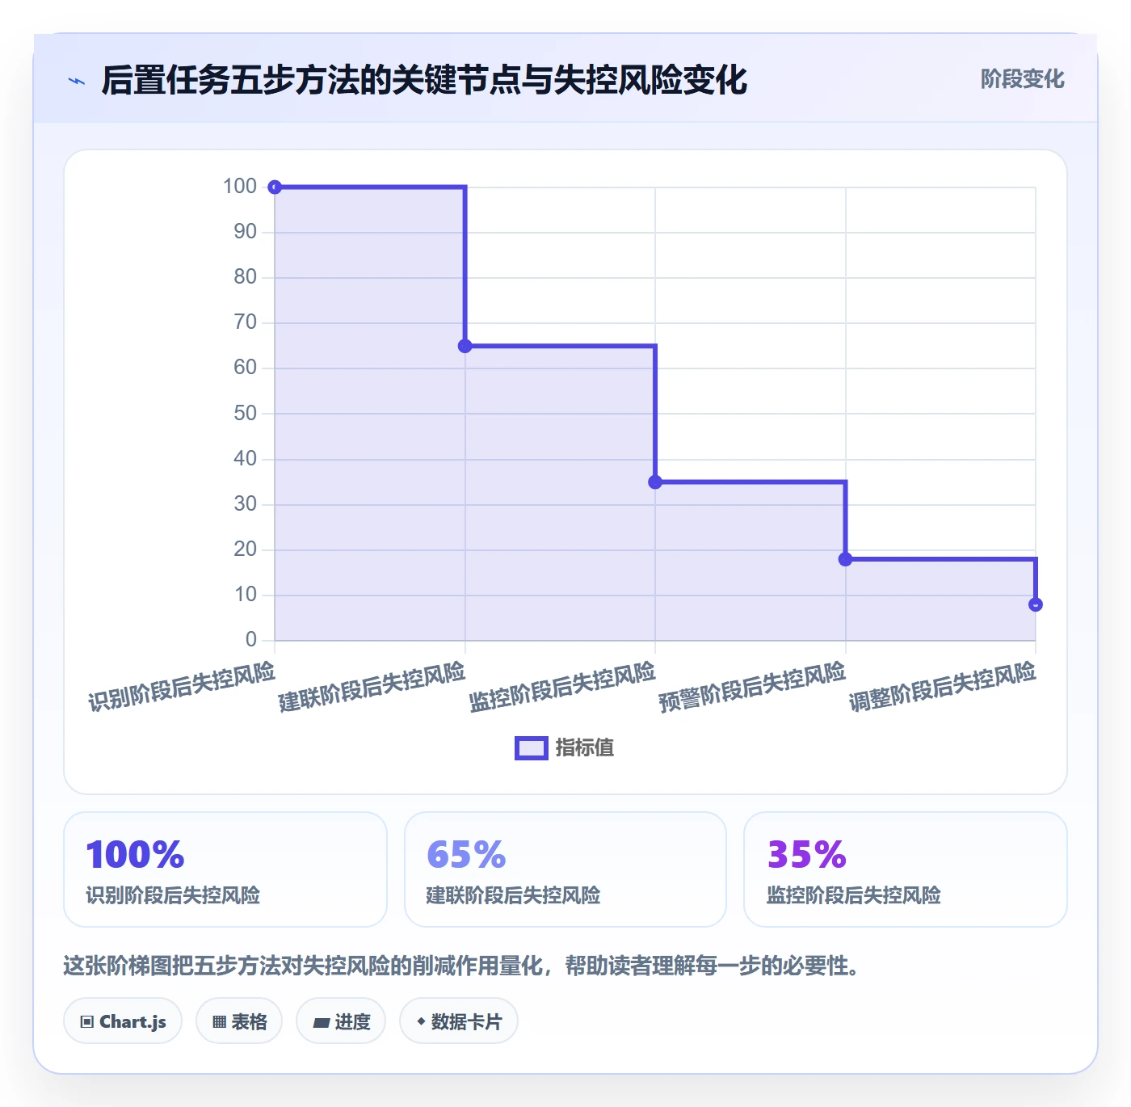The image size is (1131, 1107).
Task: Click the y-axis label 100
Action: coord(240,187)
